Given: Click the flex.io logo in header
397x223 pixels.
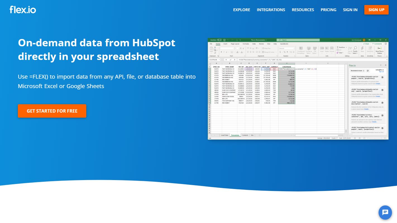Looking at the screenshot, I should (23, 10).
